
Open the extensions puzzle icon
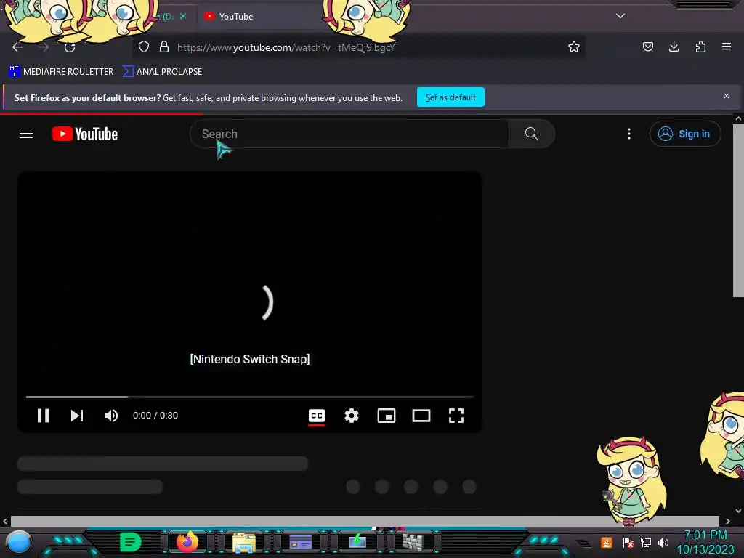(700, 46)
